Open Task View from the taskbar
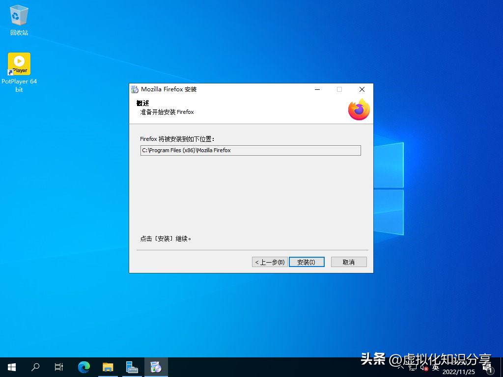This screenshot has width=503, height=377. pos(59,367)
